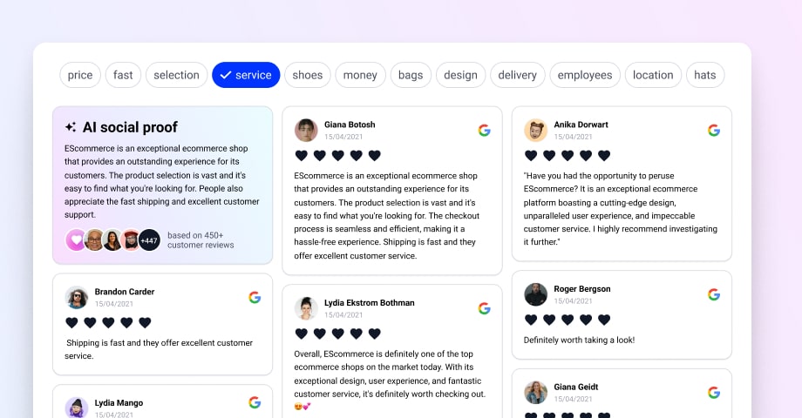The image size is (802, 418).
Task: Select the employees filter tag
Action: pyautogui.click(x=585, y=75)
